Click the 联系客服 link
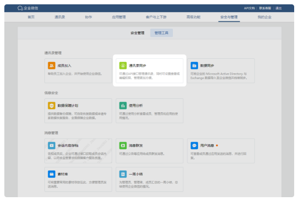The width and height of the screenshot is (299, 202). click(x=265, y=8)
